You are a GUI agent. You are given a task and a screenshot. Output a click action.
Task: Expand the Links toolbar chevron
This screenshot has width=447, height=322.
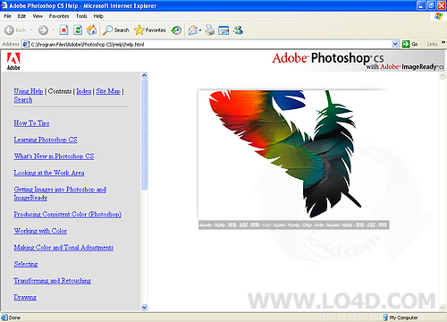click(x=443, y=43)
